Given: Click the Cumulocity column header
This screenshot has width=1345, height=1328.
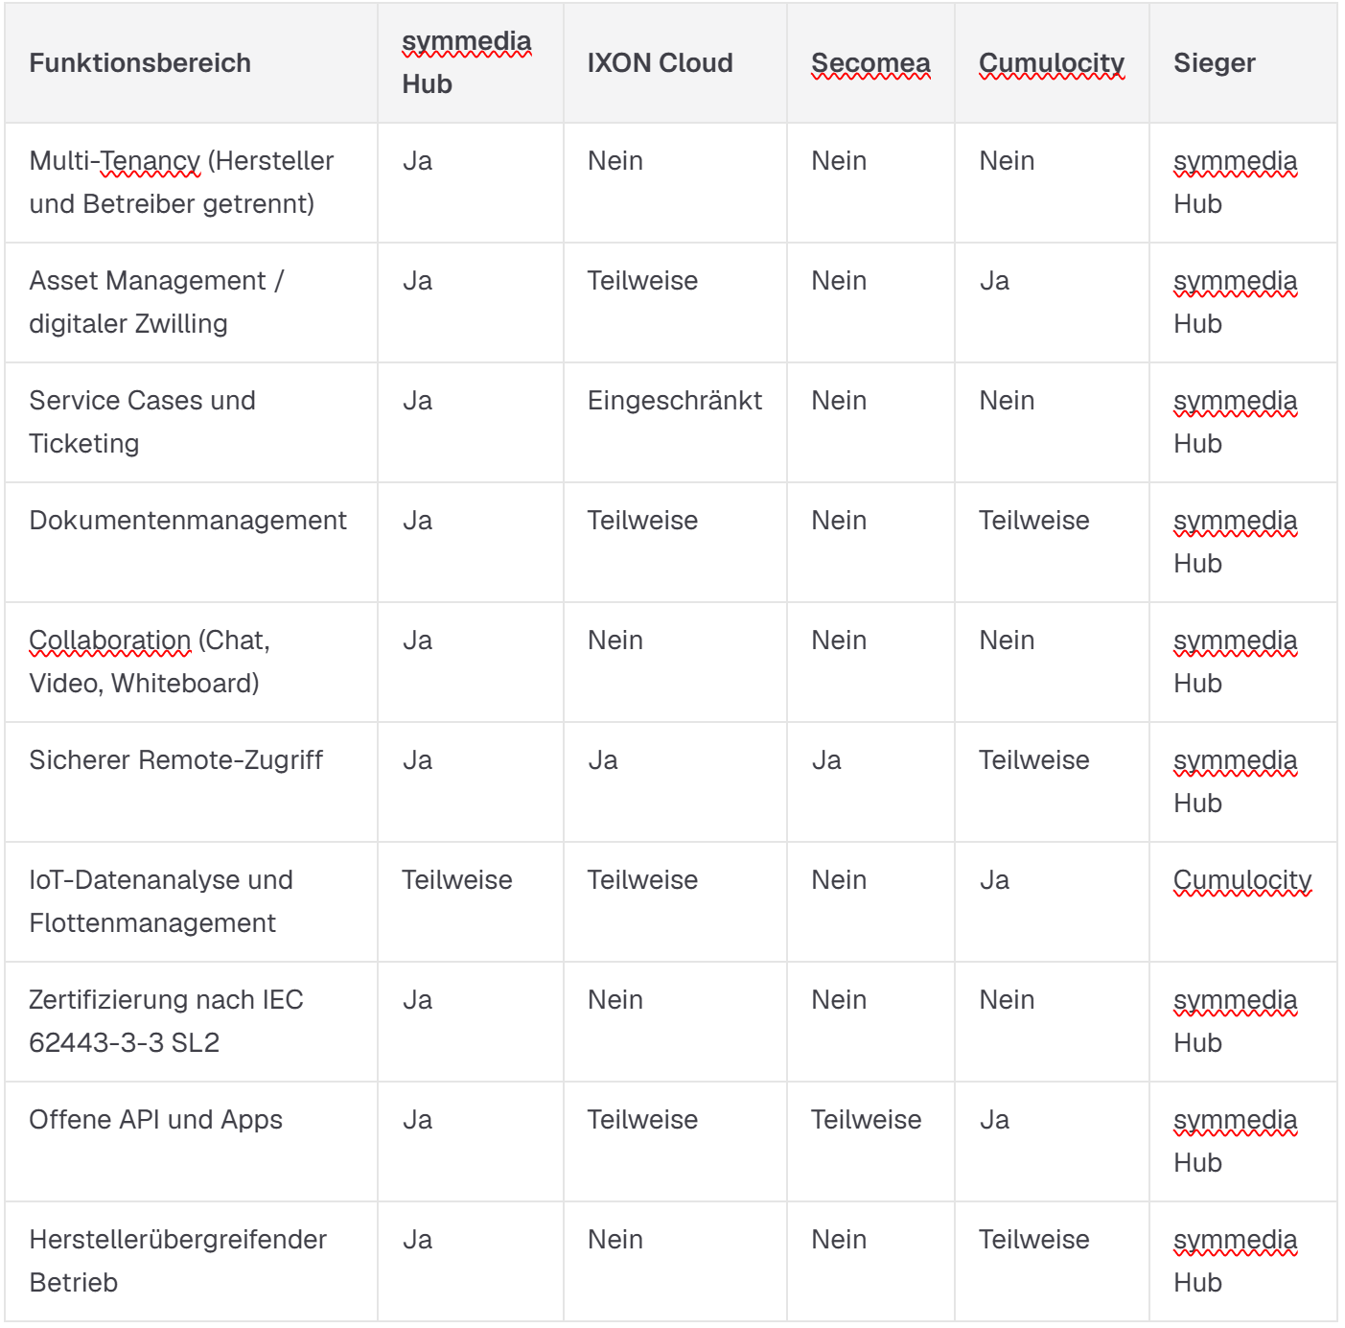Looking at the screenshot, I should click(1052, 63).
